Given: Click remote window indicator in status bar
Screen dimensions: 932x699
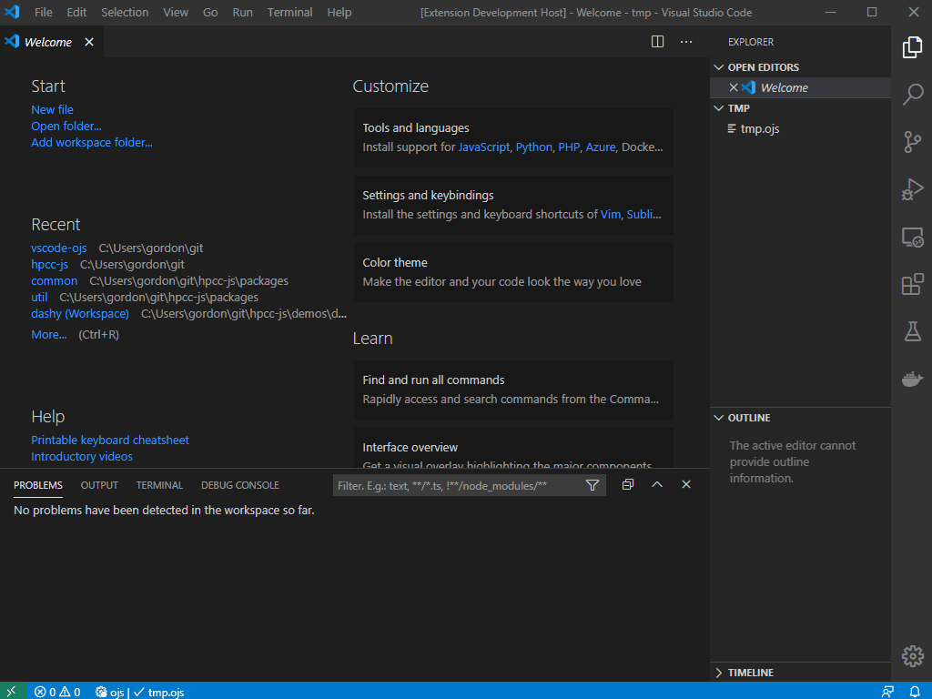Looking at the screenshot, I should [x=12, y=692].
